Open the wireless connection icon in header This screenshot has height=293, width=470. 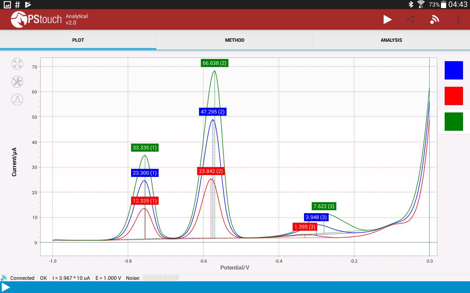click(x=434, y=19)
